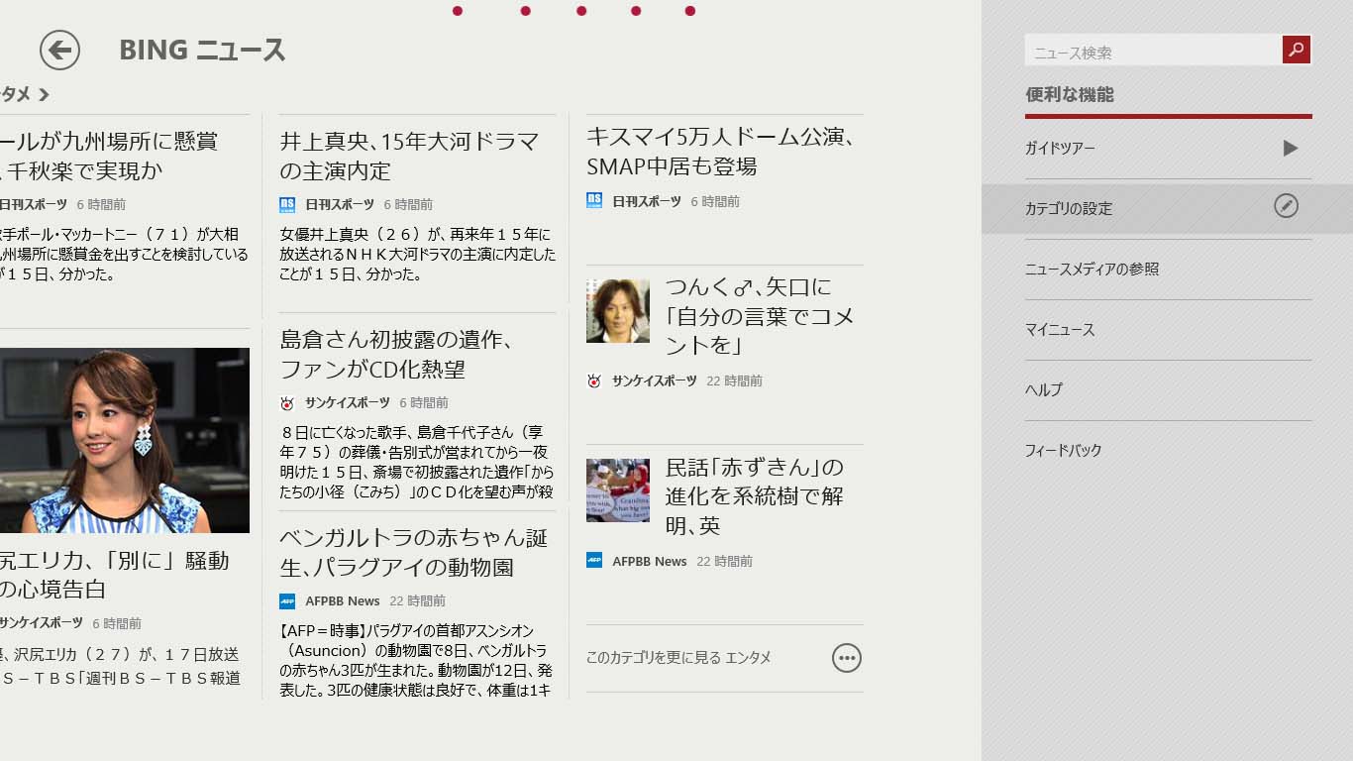
Task: Click AFPBB News logo under 民話 headline
Action: click(x=594, y=561)
